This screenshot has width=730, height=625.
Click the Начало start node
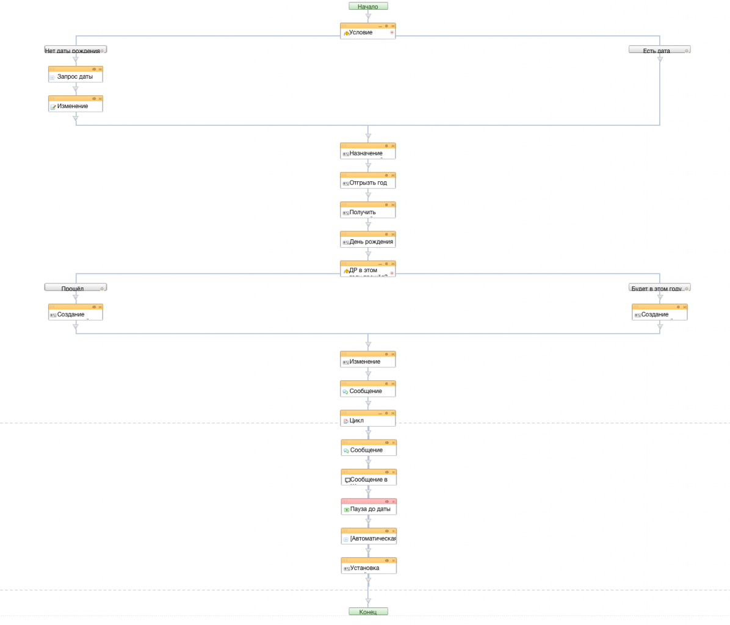pos(368,6)
